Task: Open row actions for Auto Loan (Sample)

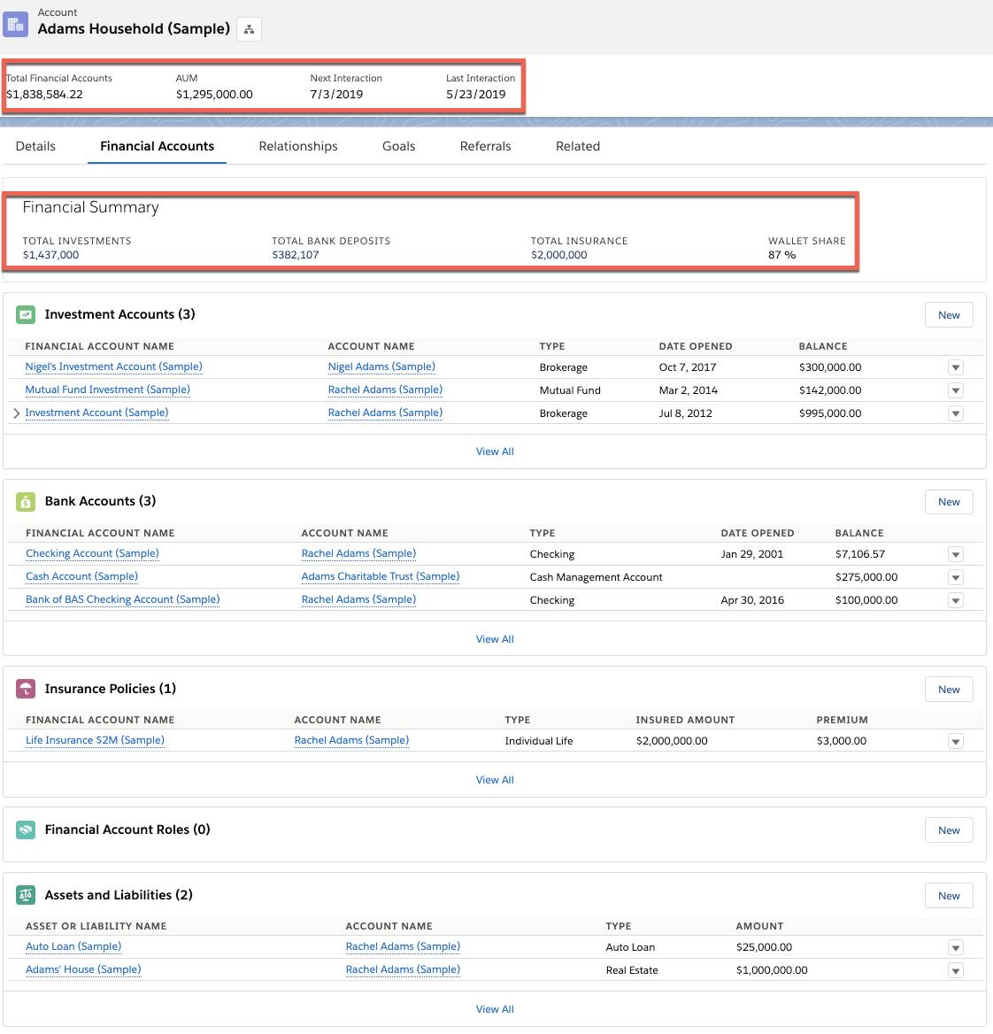Action: pos(955,946)
